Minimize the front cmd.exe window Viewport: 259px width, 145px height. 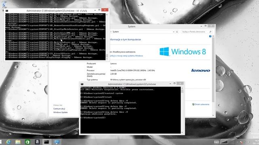pos(170,84)
